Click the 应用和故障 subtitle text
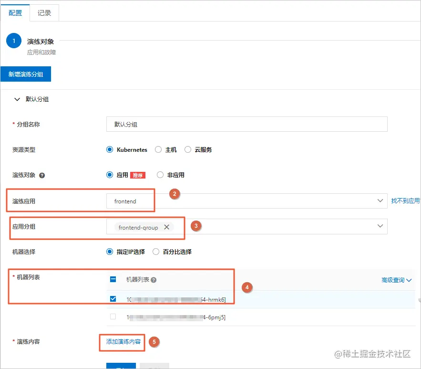 pyautogui.click(x=41, y=53)
